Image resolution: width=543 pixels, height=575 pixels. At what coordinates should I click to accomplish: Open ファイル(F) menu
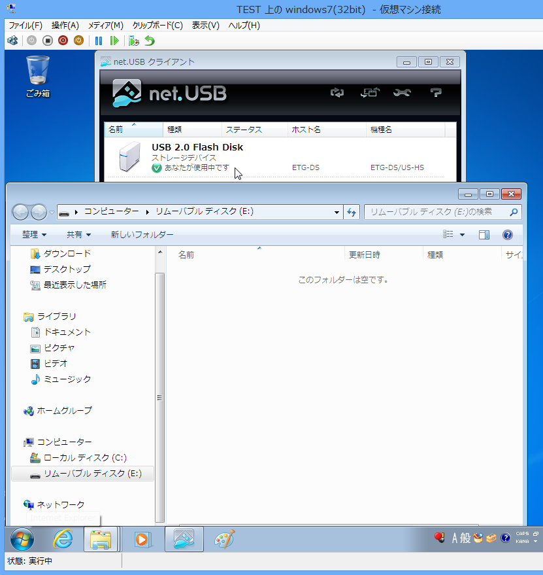(25, 26)
